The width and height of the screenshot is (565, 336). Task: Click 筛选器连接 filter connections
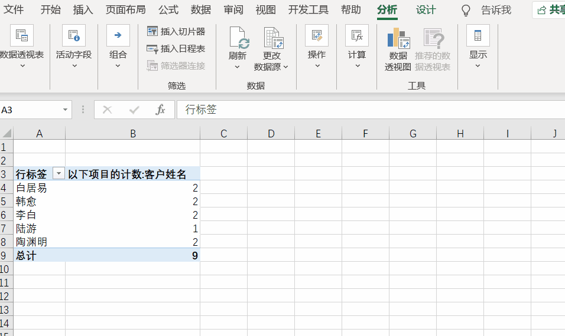[x=176, y=66]
